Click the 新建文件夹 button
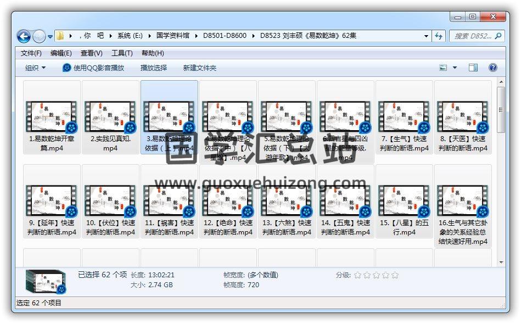 point(200,68)
